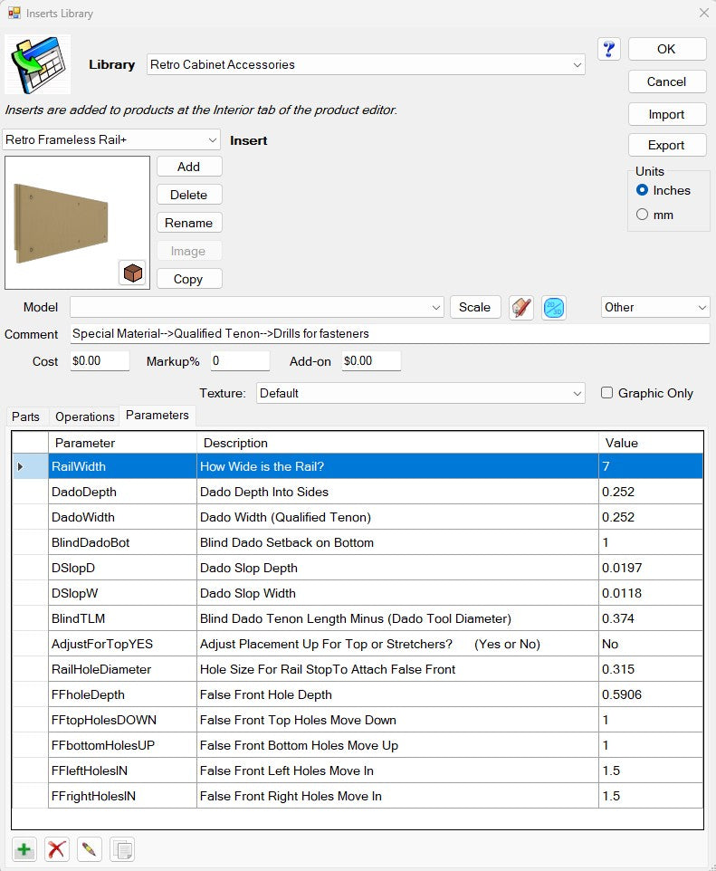Open the Texture dropdown set to Default
The width and height of the screenshot is (716, 871).
click(x=577, y=394)
